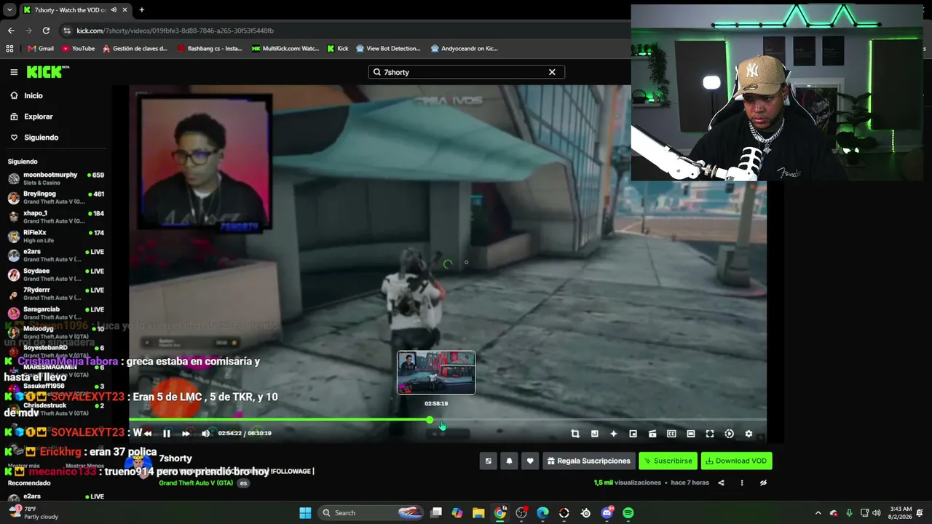932x524 pixels.
Task: Mute the tab using its audio icon
Action: click(114, 10)
